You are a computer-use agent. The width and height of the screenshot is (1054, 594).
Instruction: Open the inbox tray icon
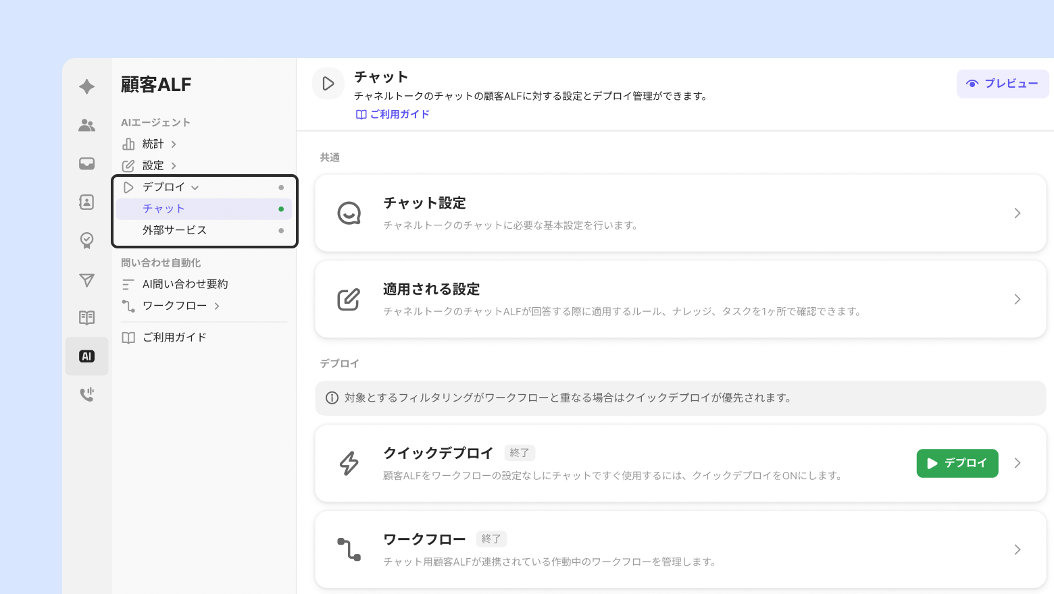click(86, 163)
